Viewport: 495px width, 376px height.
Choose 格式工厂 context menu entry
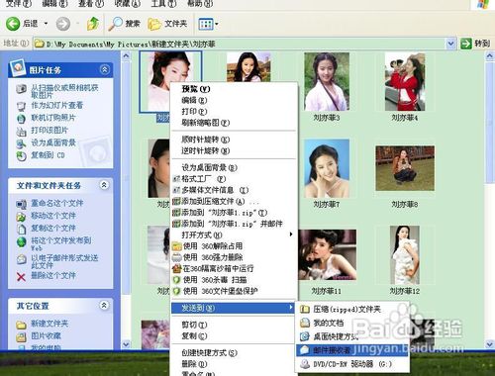(234, 179)
